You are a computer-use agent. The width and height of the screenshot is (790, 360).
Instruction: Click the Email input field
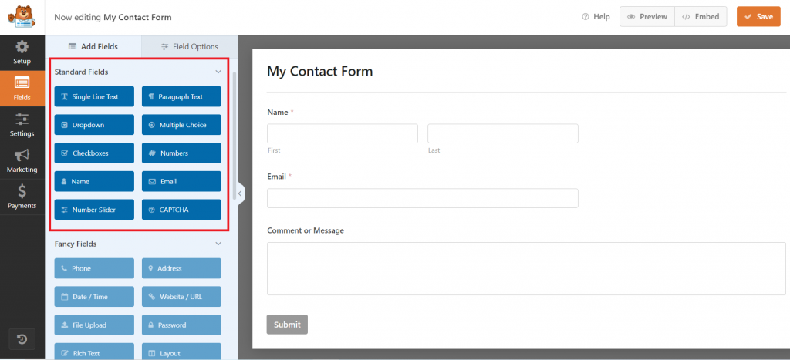pos(422,198)
